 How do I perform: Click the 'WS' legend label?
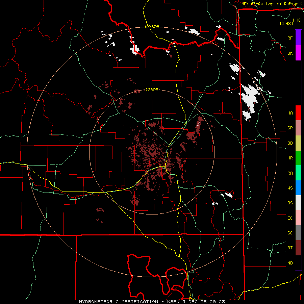click(x=290, y=188)
